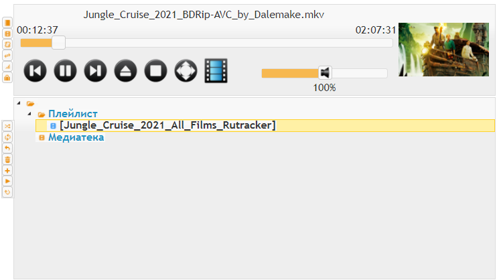Collapse the Плейлист tree node

[29, 114]
